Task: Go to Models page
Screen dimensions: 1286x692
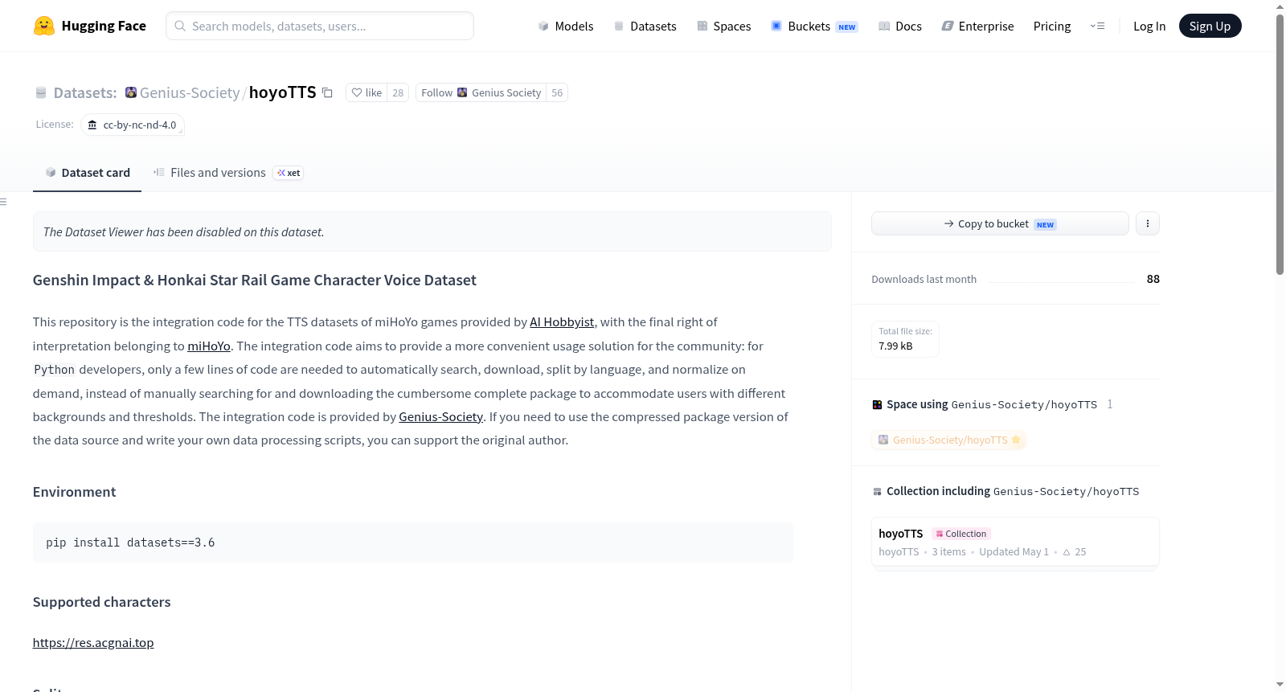Action: click(566, 26)
